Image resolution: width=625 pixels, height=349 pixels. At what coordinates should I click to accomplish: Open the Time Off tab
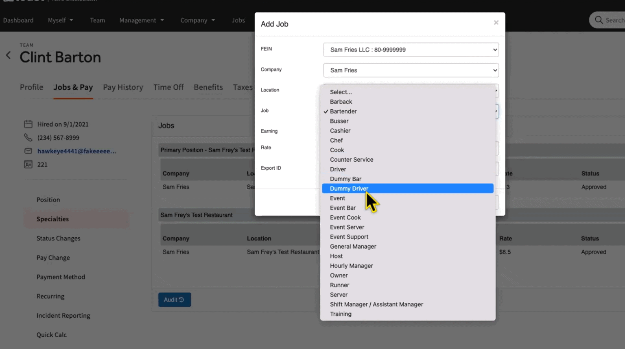point(168,87)
